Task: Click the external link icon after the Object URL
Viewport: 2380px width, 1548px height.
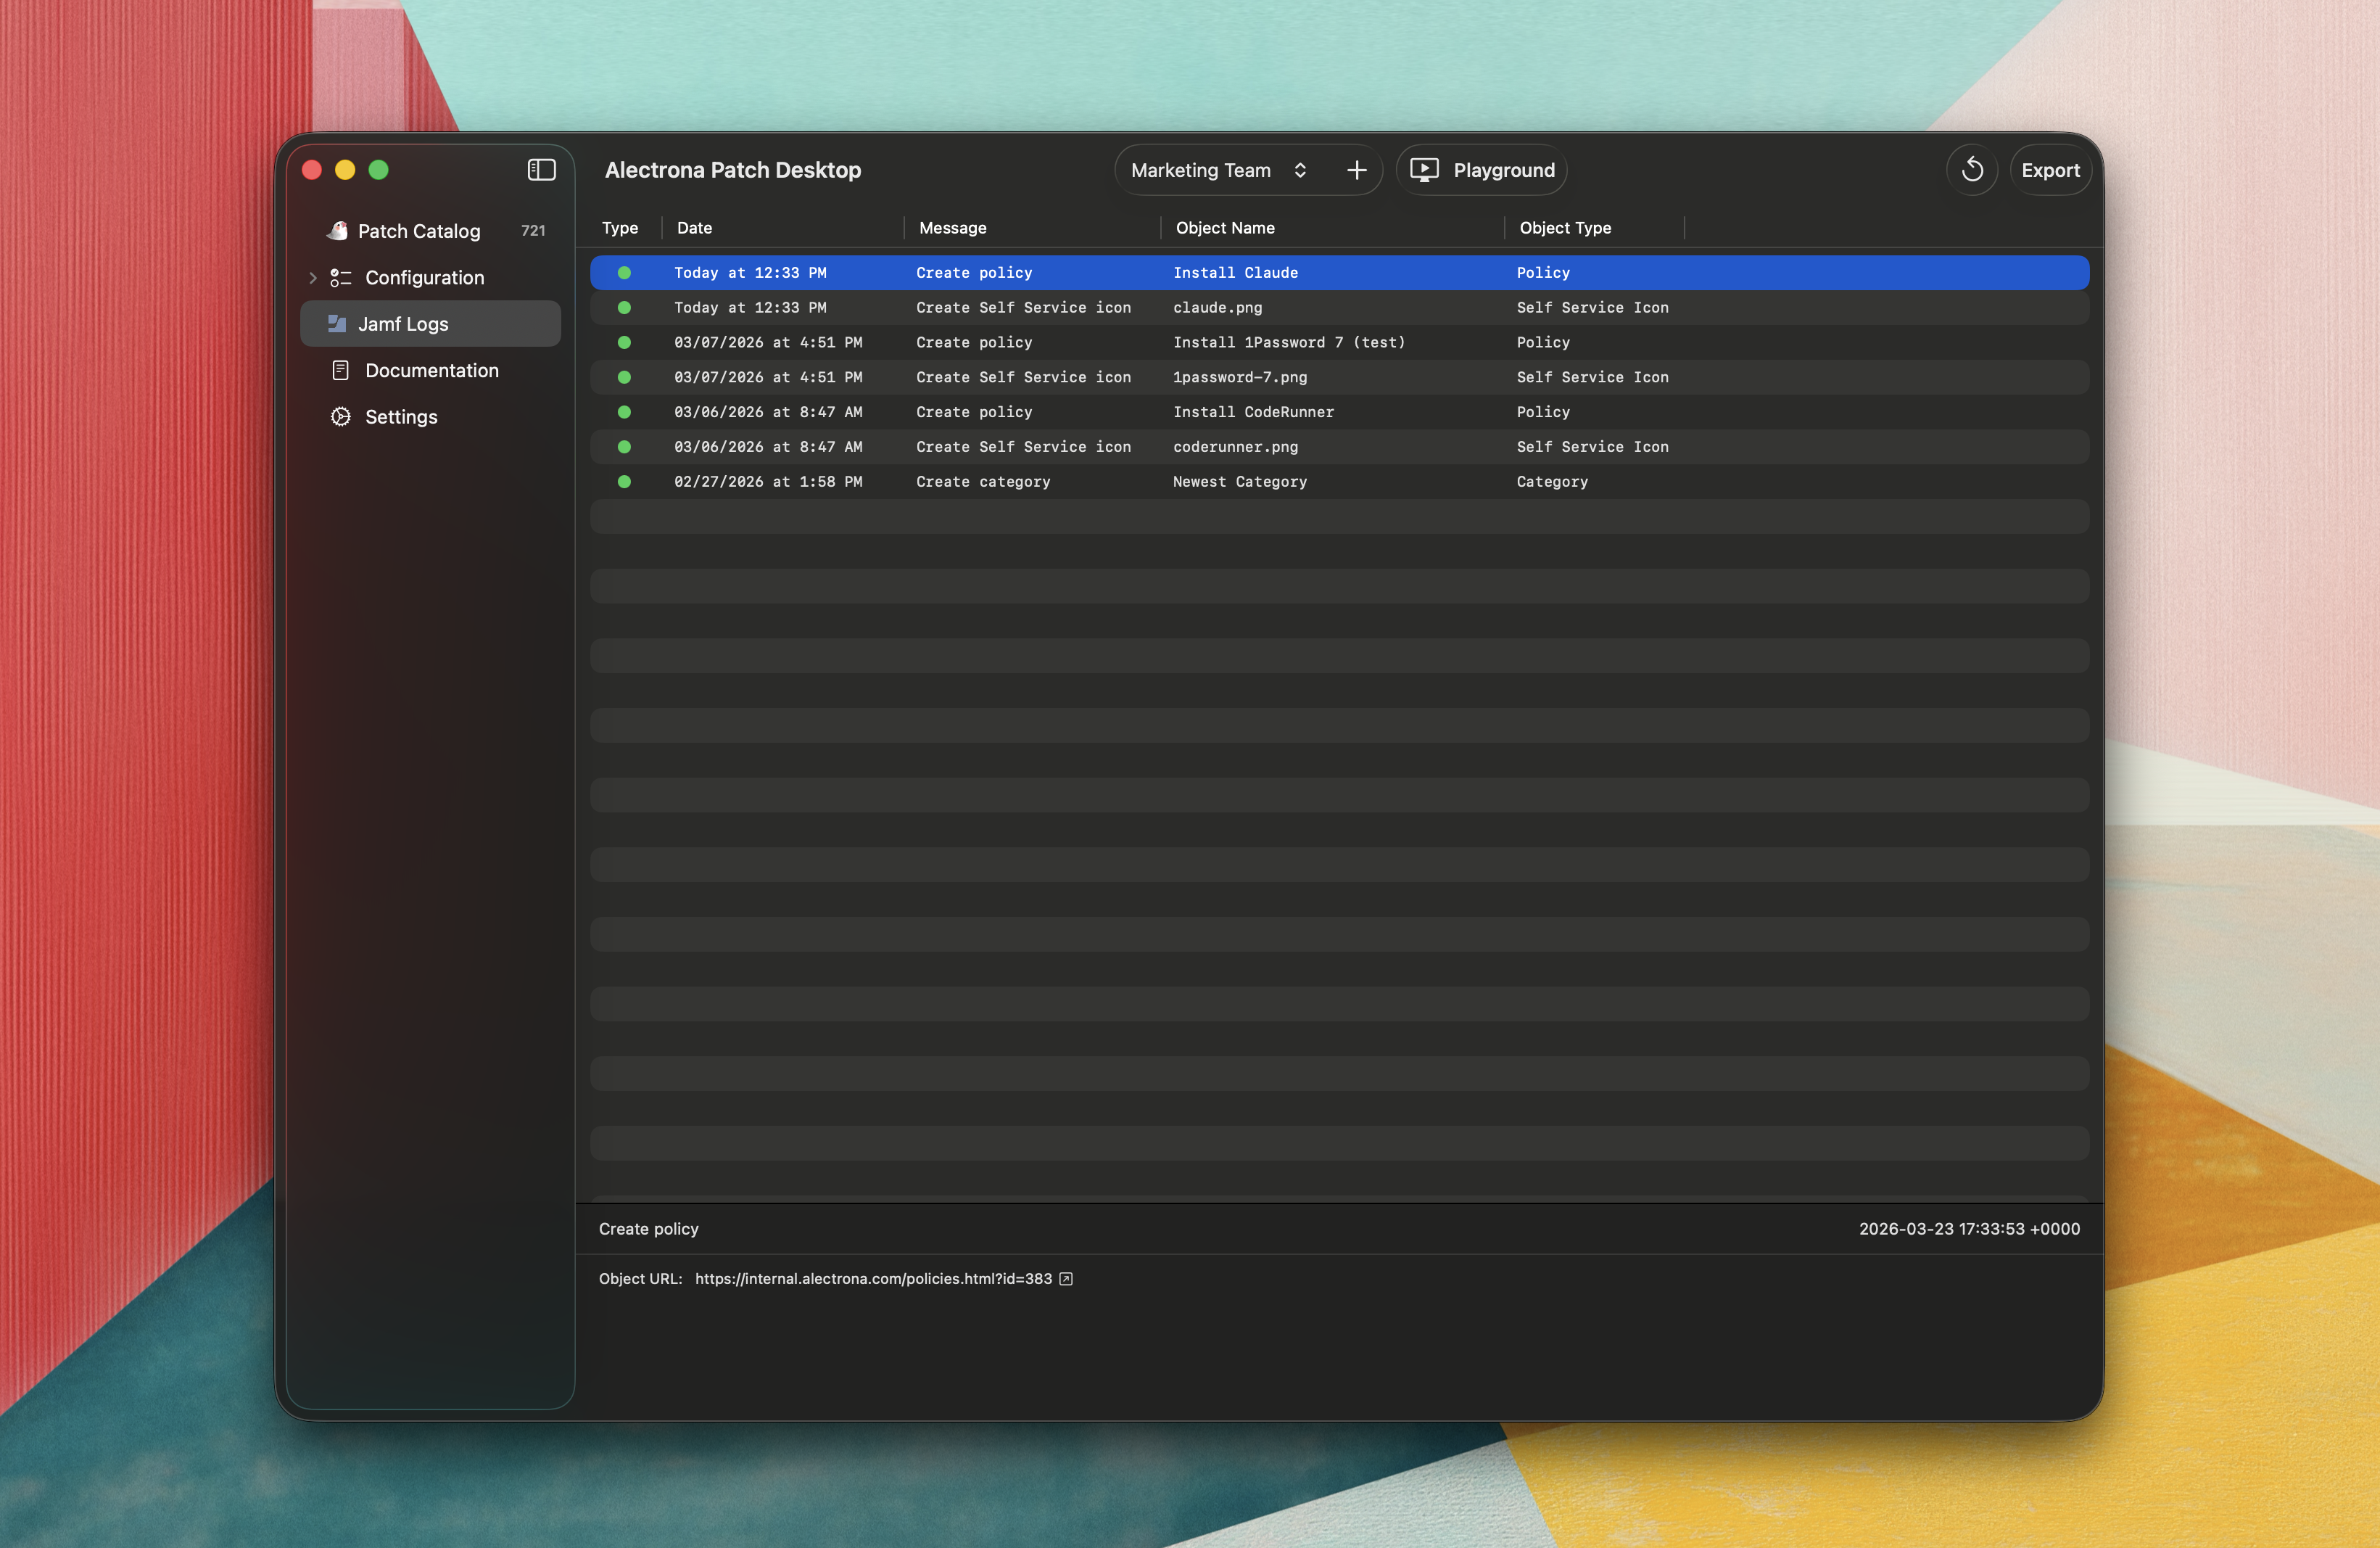Action: click(1065, 1278)
